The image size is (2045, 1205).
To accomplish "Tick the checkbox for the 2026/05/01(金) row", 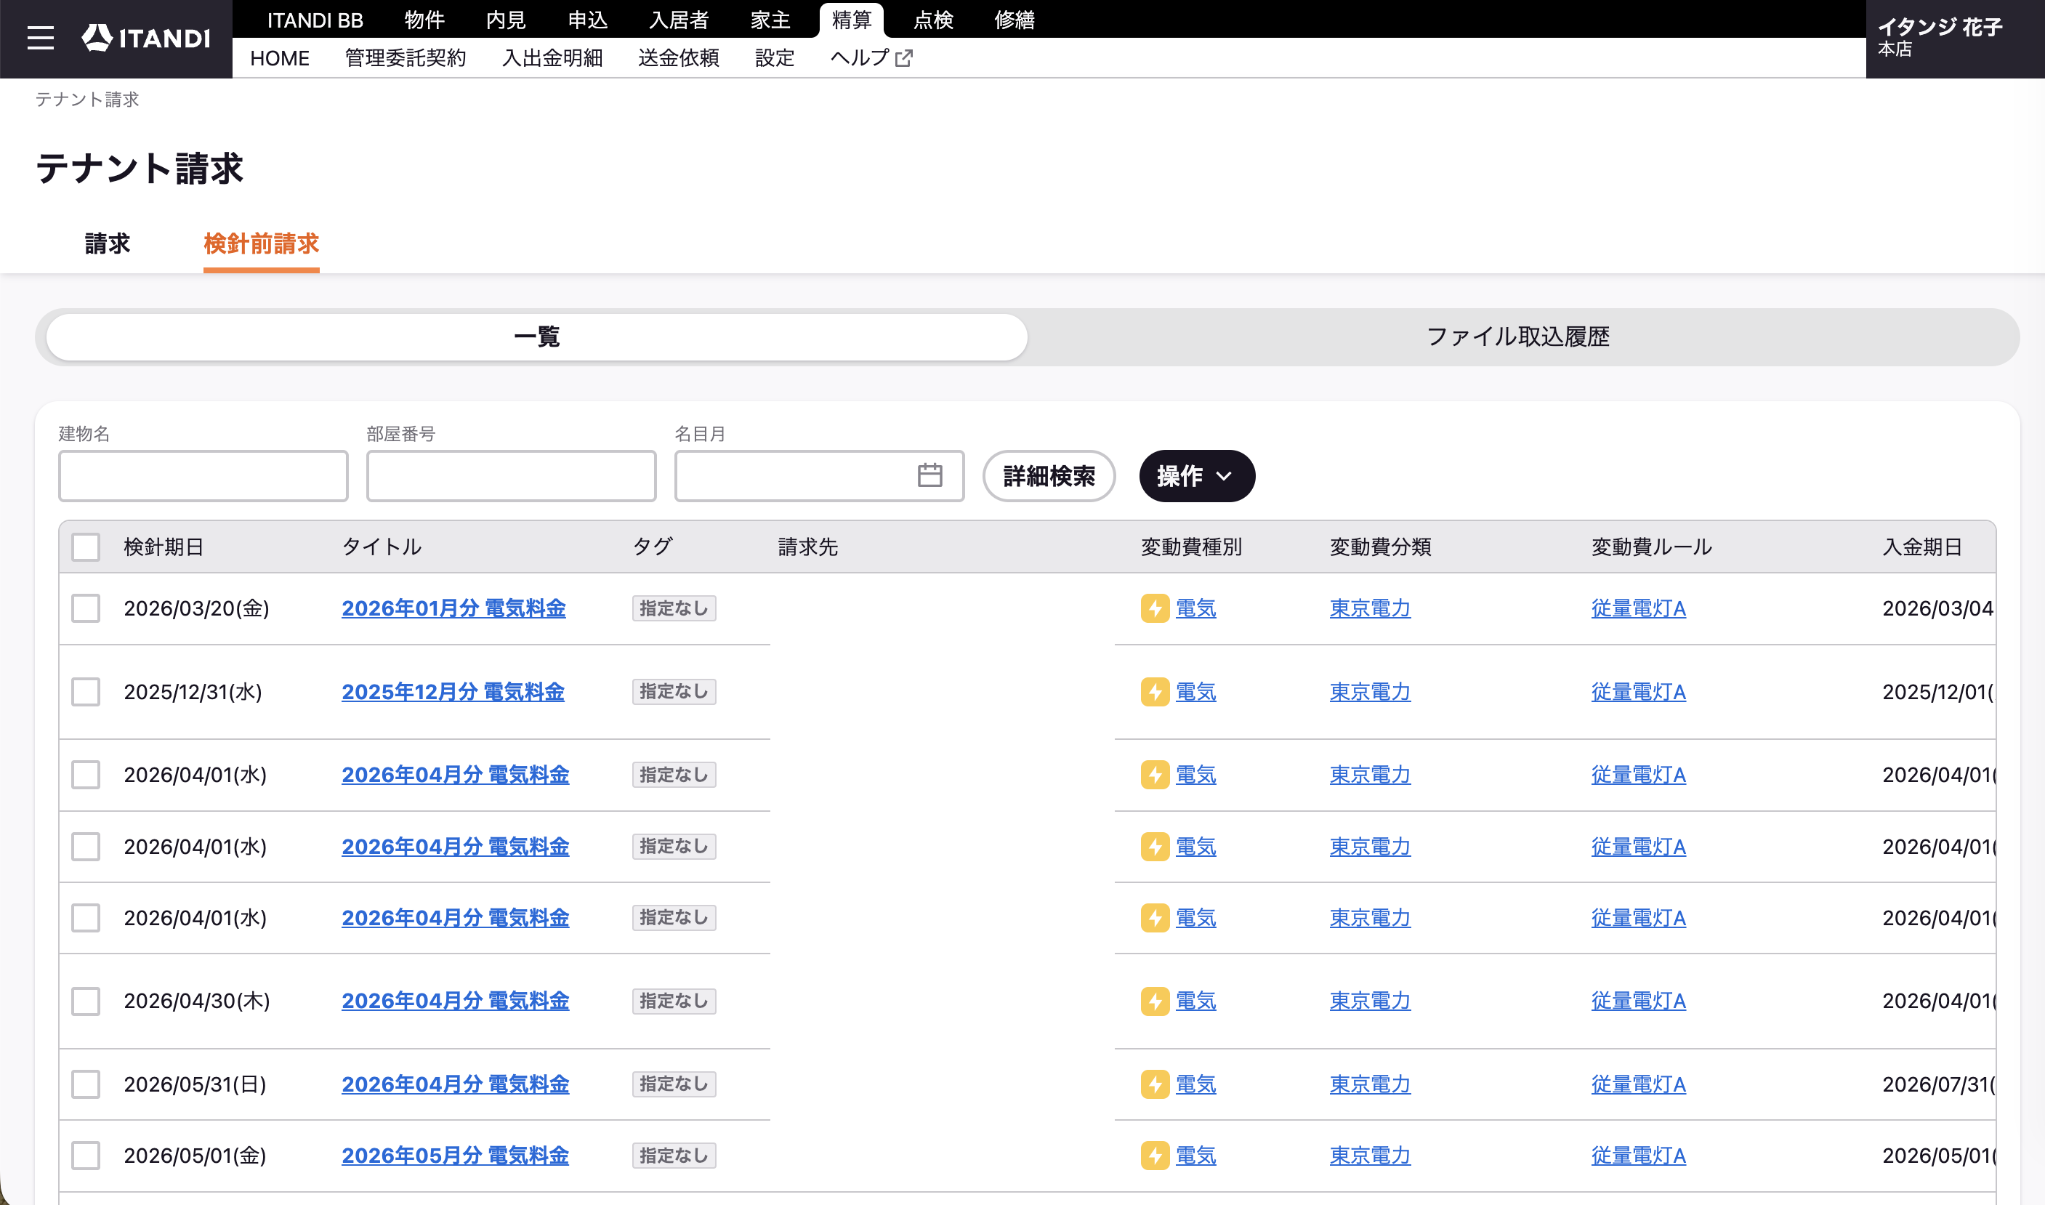I will (85, 1156).
